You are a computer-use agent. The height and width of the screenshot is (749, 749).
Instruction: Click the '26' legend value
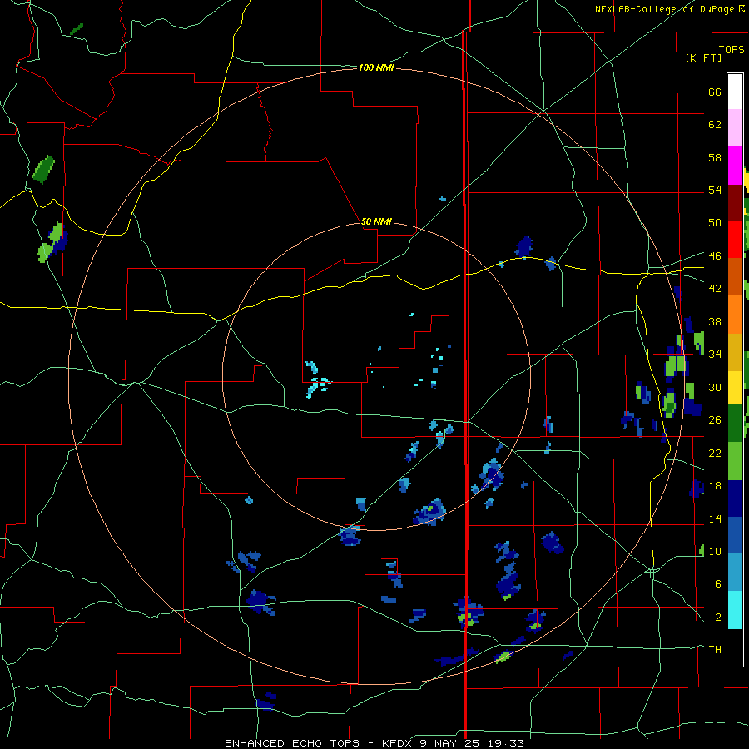pos(715,420)
